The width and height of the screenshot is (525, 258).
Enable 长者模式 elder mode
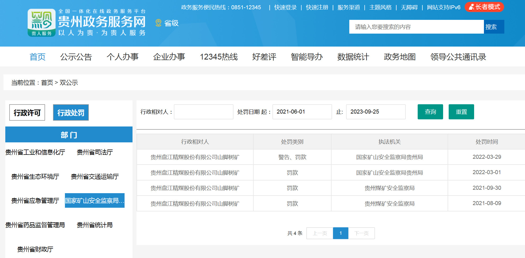click(x=484, y=7)
